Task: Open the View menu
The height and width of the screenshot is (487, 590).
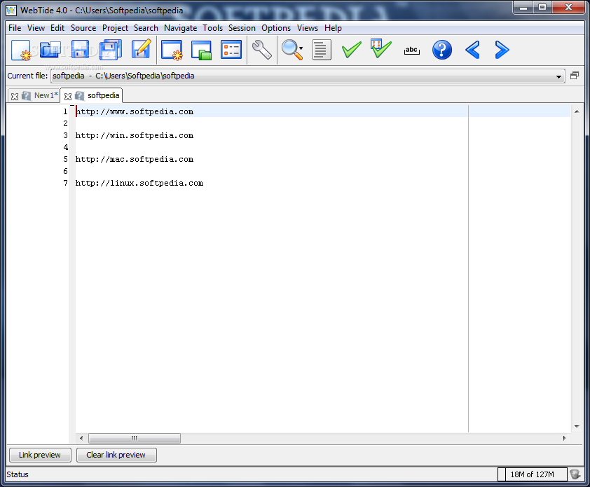Action: click(36, 28)
